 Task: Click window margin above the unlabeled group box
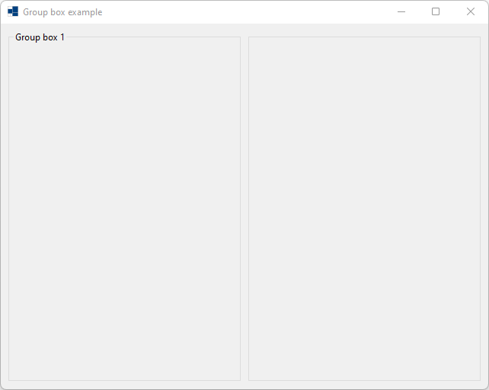[364, 30]
